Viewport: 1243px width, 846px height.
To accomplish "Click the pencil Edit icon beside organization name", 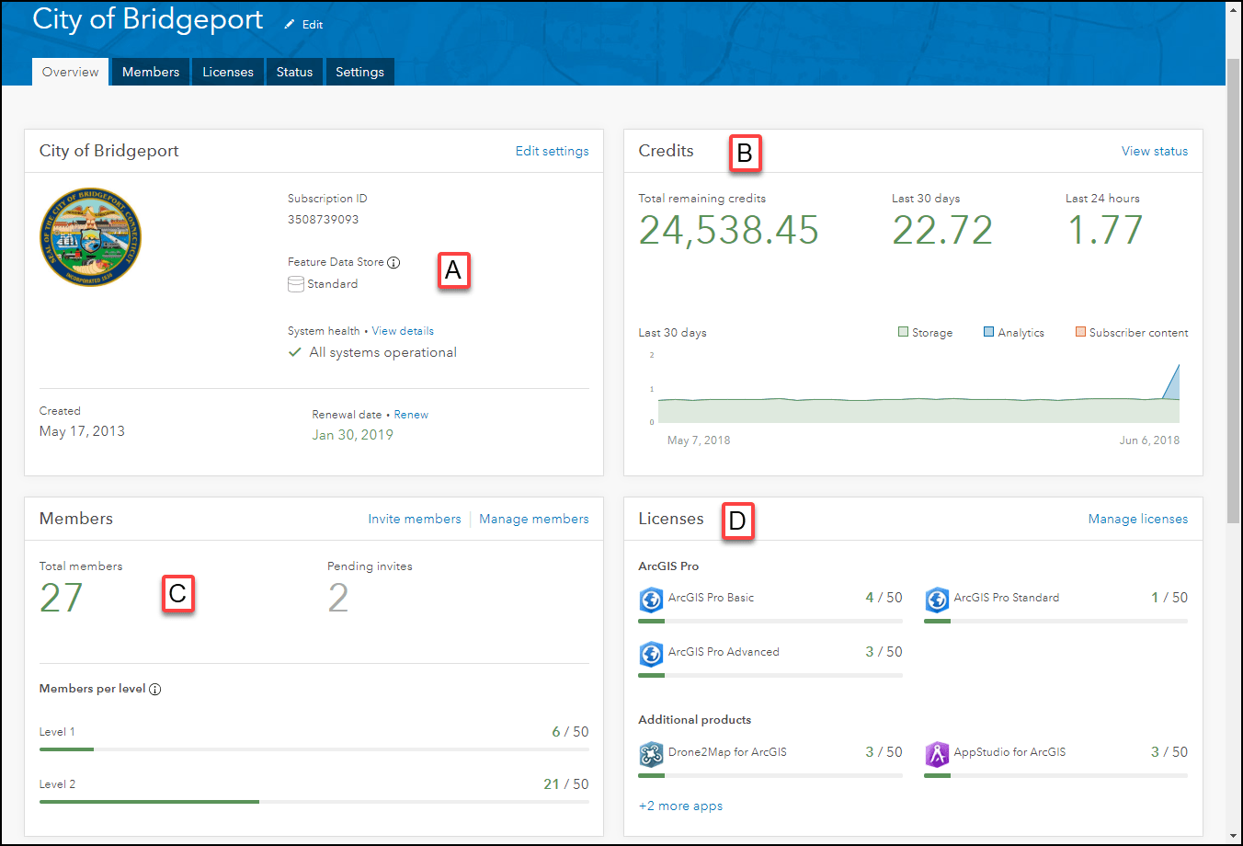I will pyautogui.click(x=290, y=25).
